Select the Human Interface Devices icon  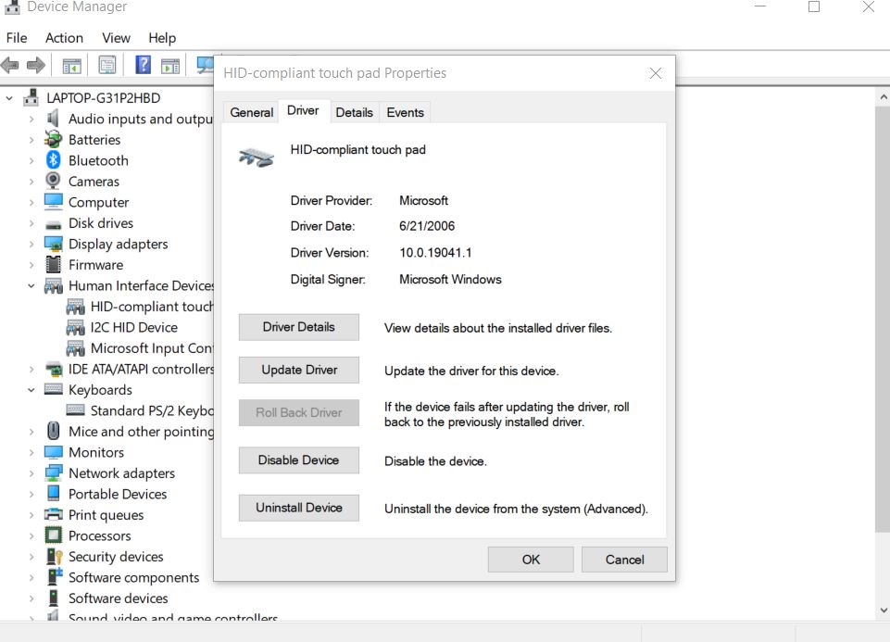(x=54, y=285)
